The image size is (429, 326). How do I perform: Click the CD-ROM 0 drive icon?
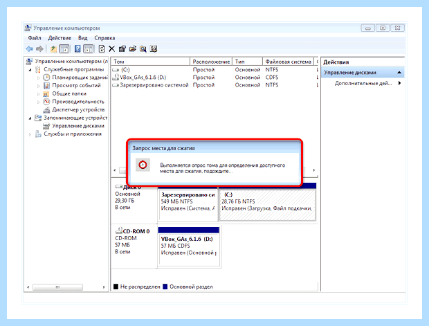pyautogui.click(x=119, y=230)
